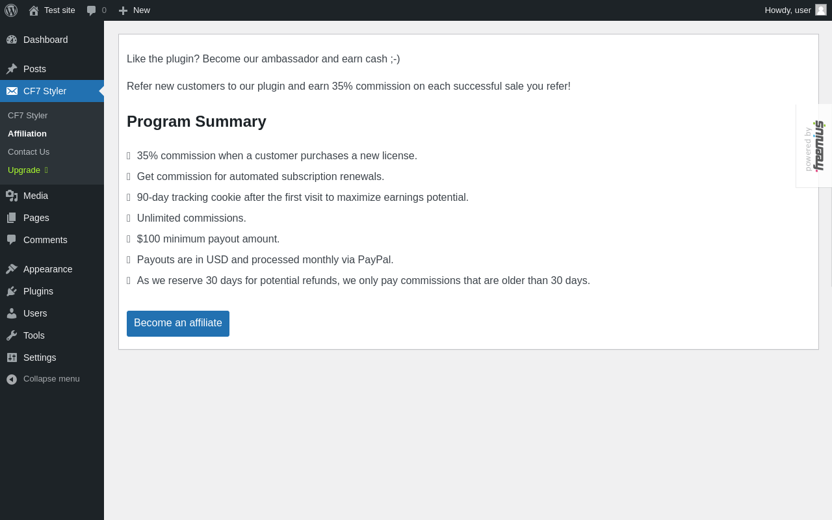The width and height of the screenshot is (832, 520).
Task: Click the WordPress logo icon
Action: [x=11, y=10]
